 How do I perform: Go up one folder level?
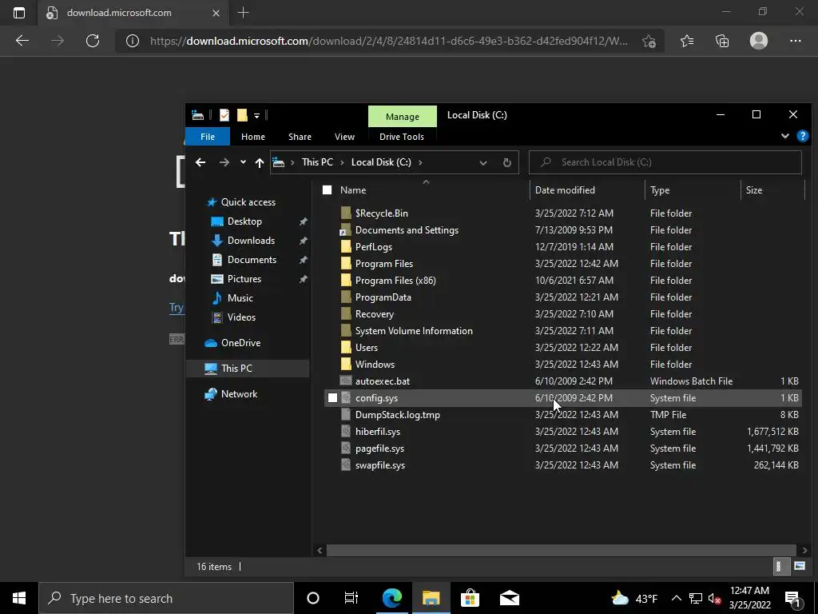tap(260, 162)
